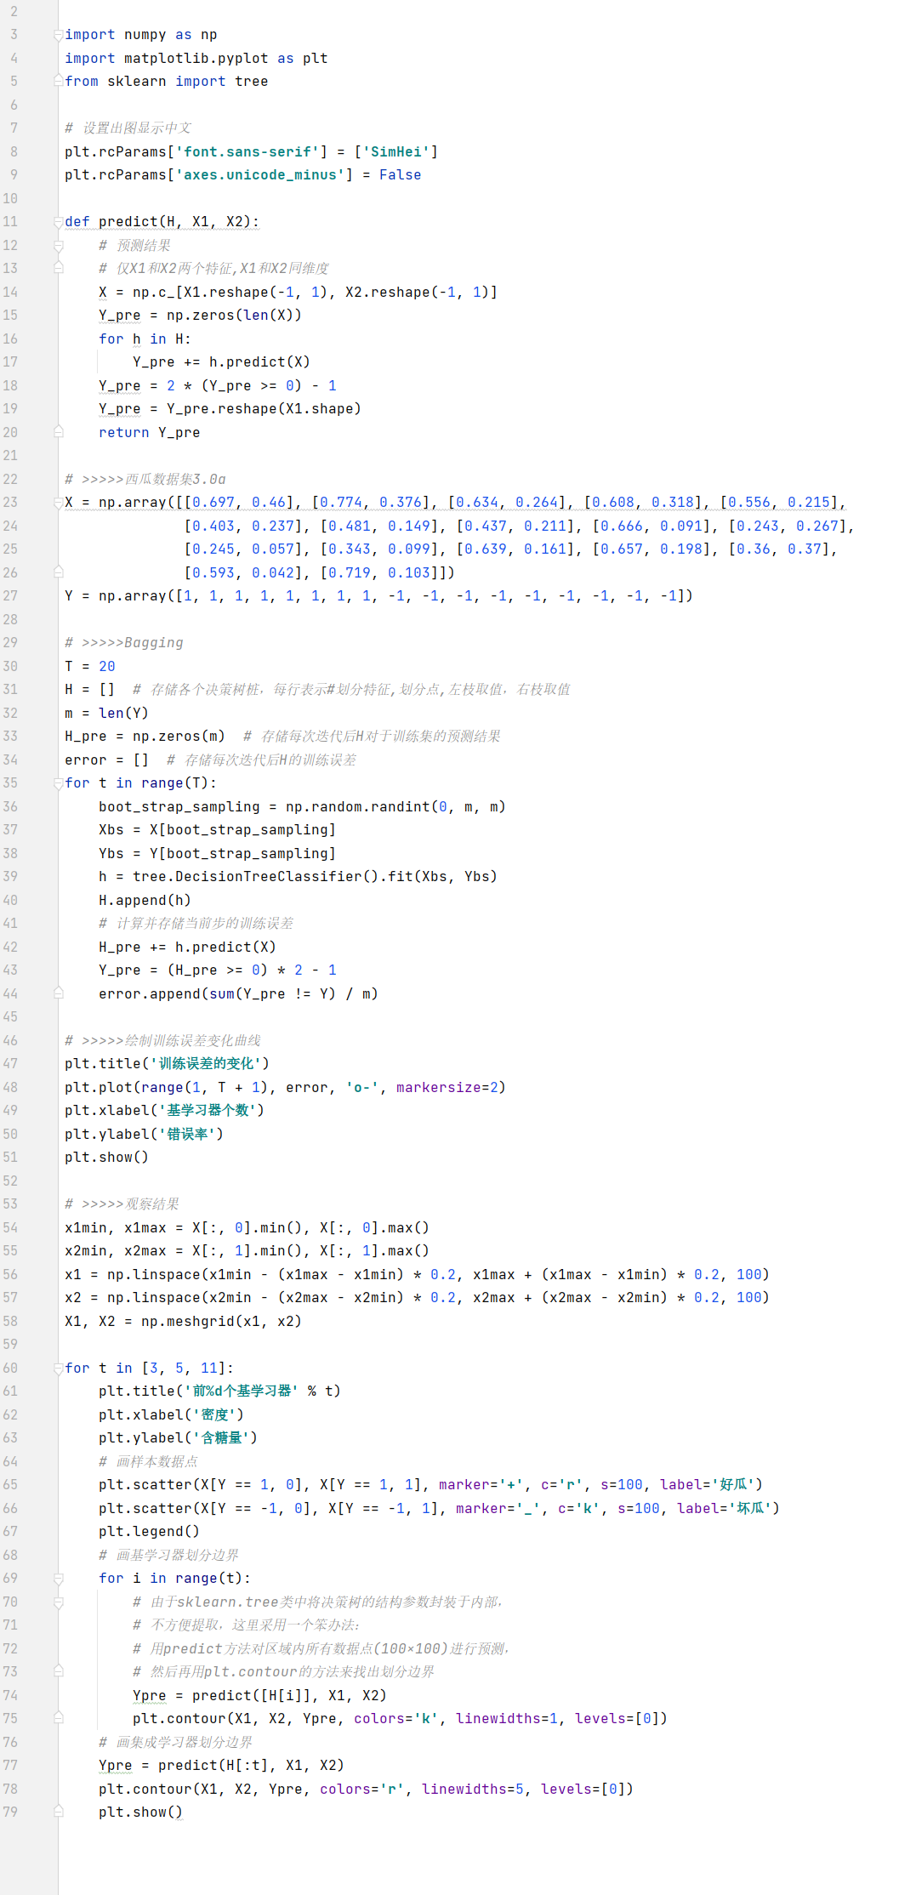This screenshot has width=899, height=1895.
Task: Click label='坏瓜' argument
Action: coord(725,1509)
